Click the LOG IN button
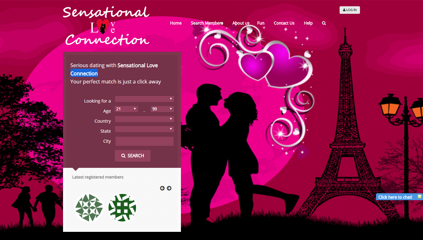423x240 pixels. (x=350, y=10)
